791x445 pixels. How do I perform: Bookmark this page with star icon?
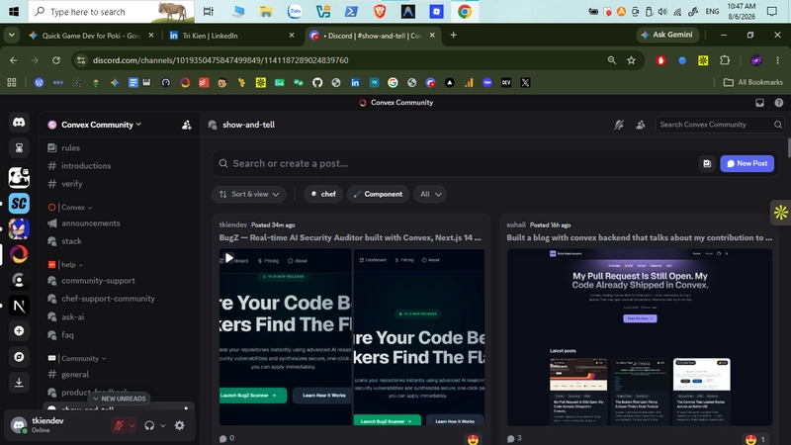click(631, 60)
